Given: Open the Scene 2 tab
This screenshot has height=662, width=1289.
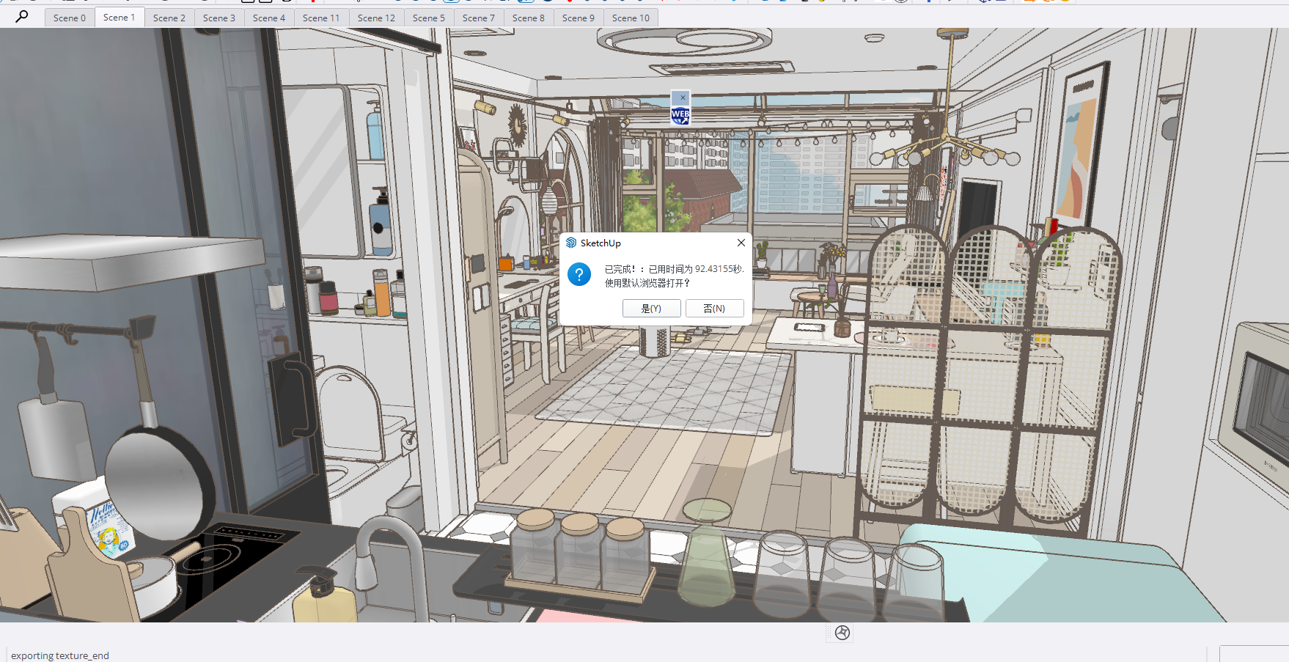Looking at the screenshot, I should 169,18.
